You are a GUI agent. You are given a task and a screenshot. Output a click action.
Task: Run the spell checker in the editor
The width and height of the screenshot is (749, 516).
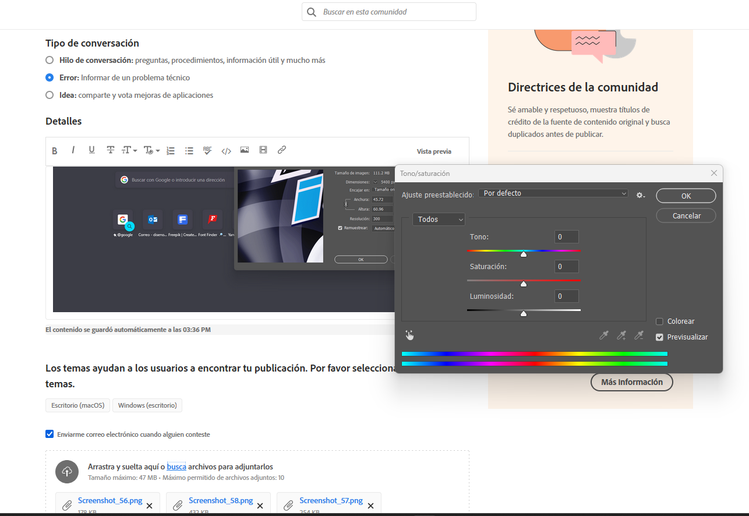207,150
